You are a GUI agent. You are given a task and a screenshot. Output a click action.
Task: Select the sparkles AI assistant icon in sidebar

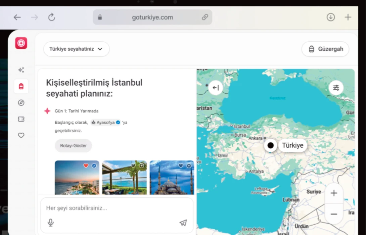(x=21, y=70)
